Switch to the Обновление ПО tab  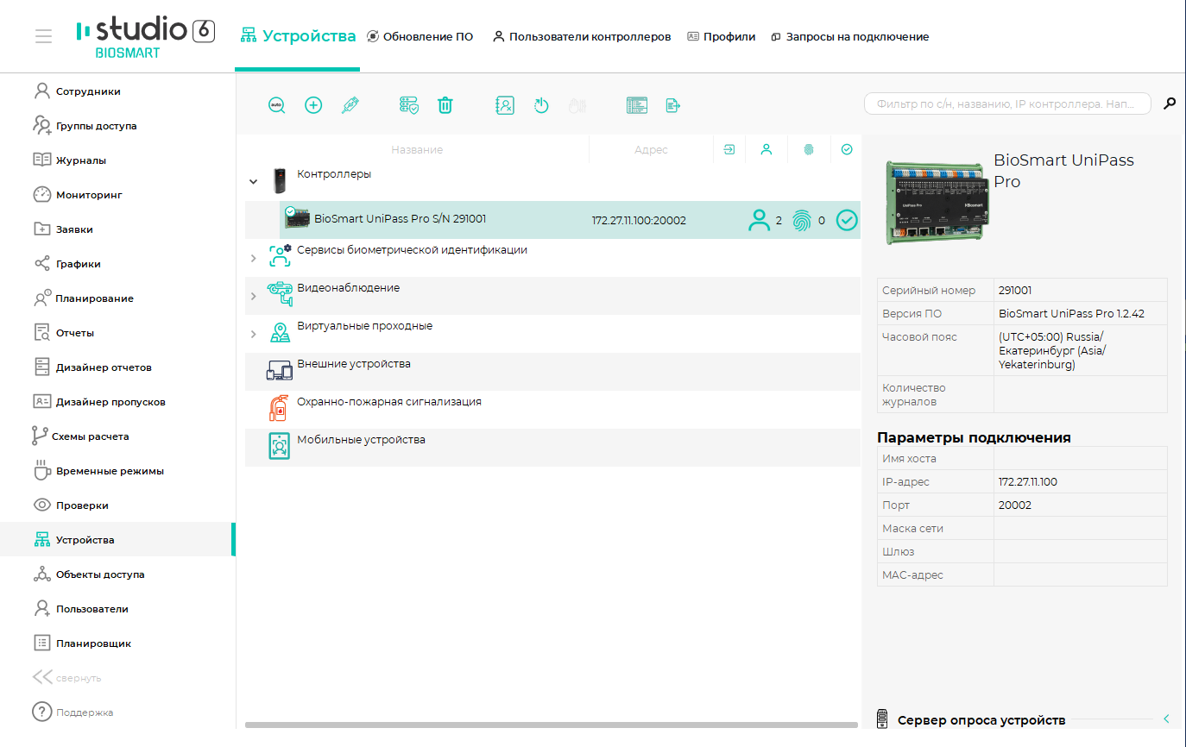(x=420, y=36)
